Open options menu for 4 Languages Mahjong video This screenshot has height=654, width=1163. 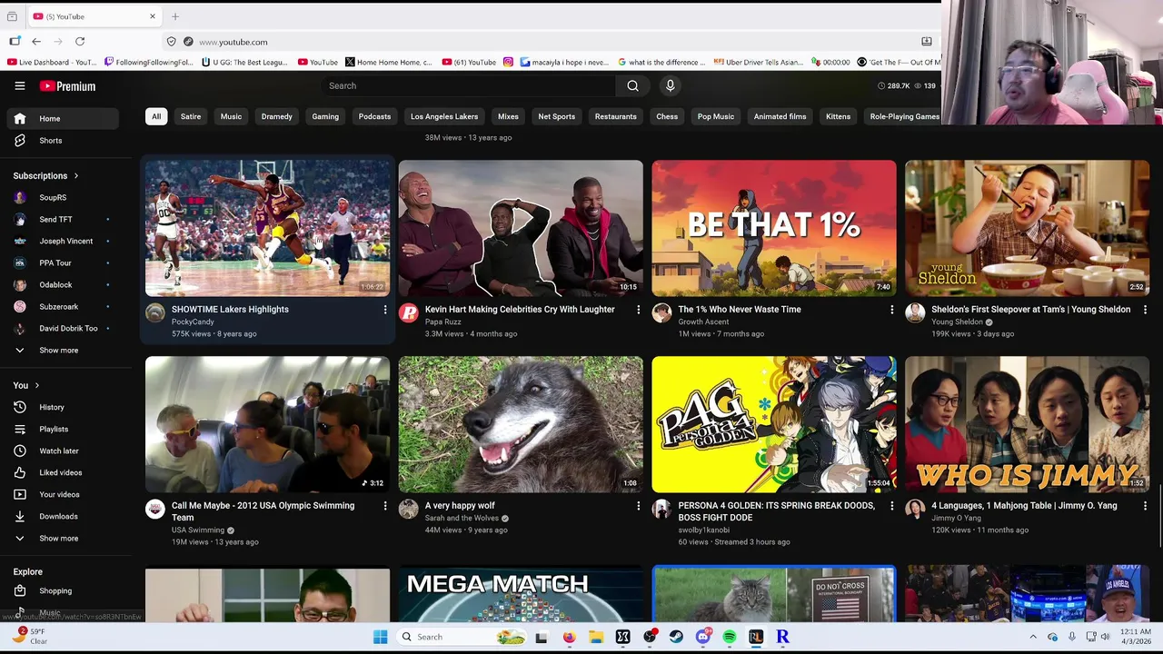click(1145, 506)
